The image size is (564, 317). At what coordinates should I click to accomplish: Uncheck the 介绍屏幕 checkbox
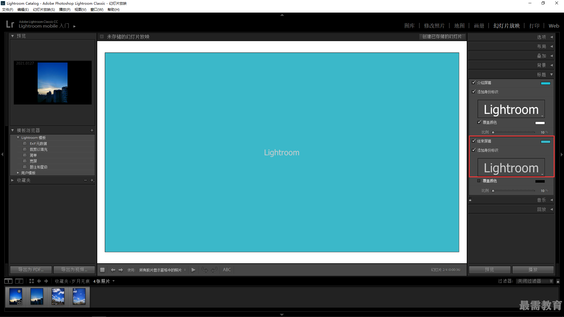click(474, 82)
